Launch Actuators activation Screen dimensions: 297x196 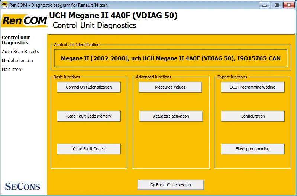(171, 116)
